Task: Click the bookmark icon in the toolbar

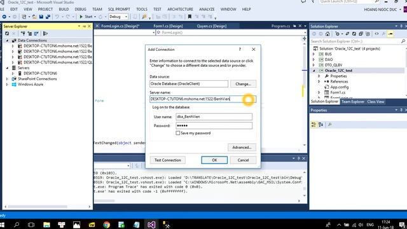Action: [x=190, y=17]
